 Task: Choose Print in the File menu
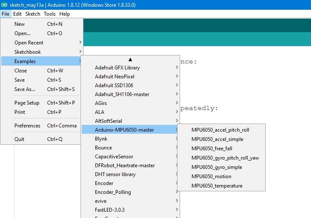point(41,112)
